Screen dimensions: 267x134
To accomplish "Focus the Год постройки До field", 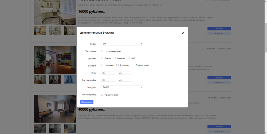I will tap(125, 80).
